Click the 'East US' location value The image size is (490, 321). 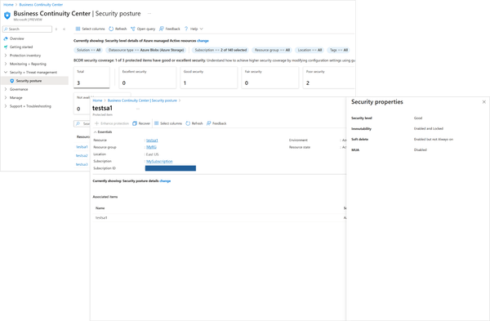point(153,154)
